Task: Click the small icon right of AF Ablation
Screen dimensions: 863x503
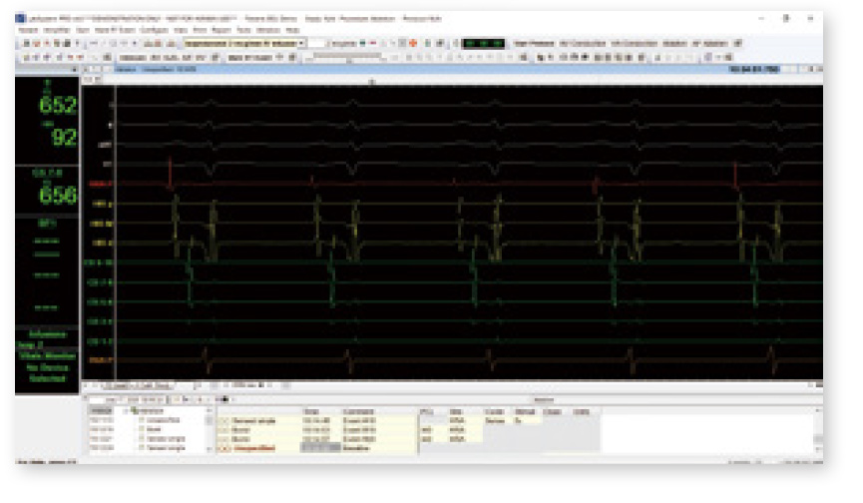Action: (x=737, y=44)
